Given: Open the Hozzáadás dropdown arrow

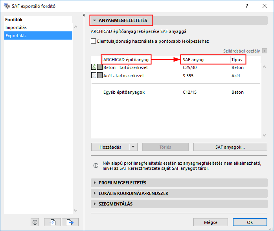Looking at the screenshot, I should click(133, 147).
